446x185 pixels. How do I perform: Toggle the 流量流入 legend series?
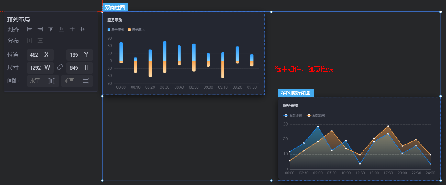tap(136, 30)
